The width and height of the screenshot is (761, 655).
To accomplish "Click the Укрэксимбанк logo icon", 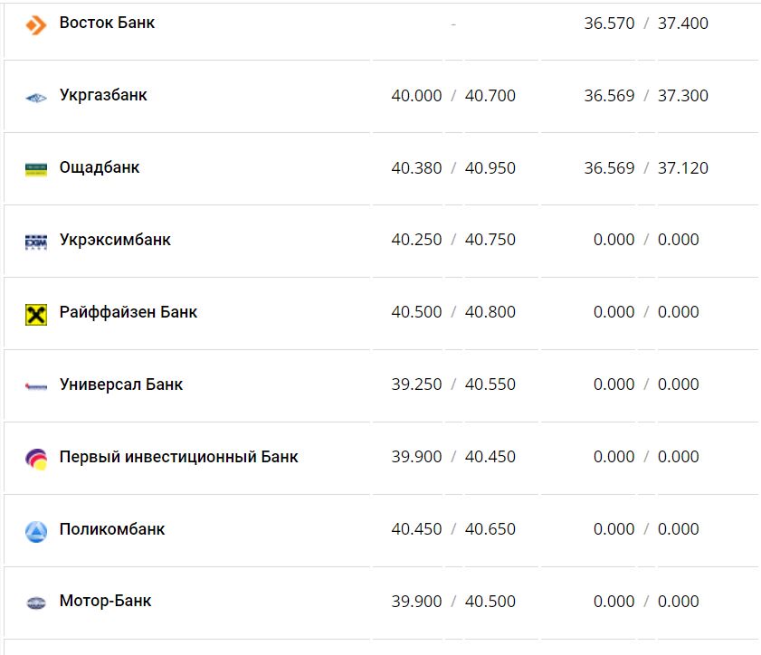I will pos(36,242).
